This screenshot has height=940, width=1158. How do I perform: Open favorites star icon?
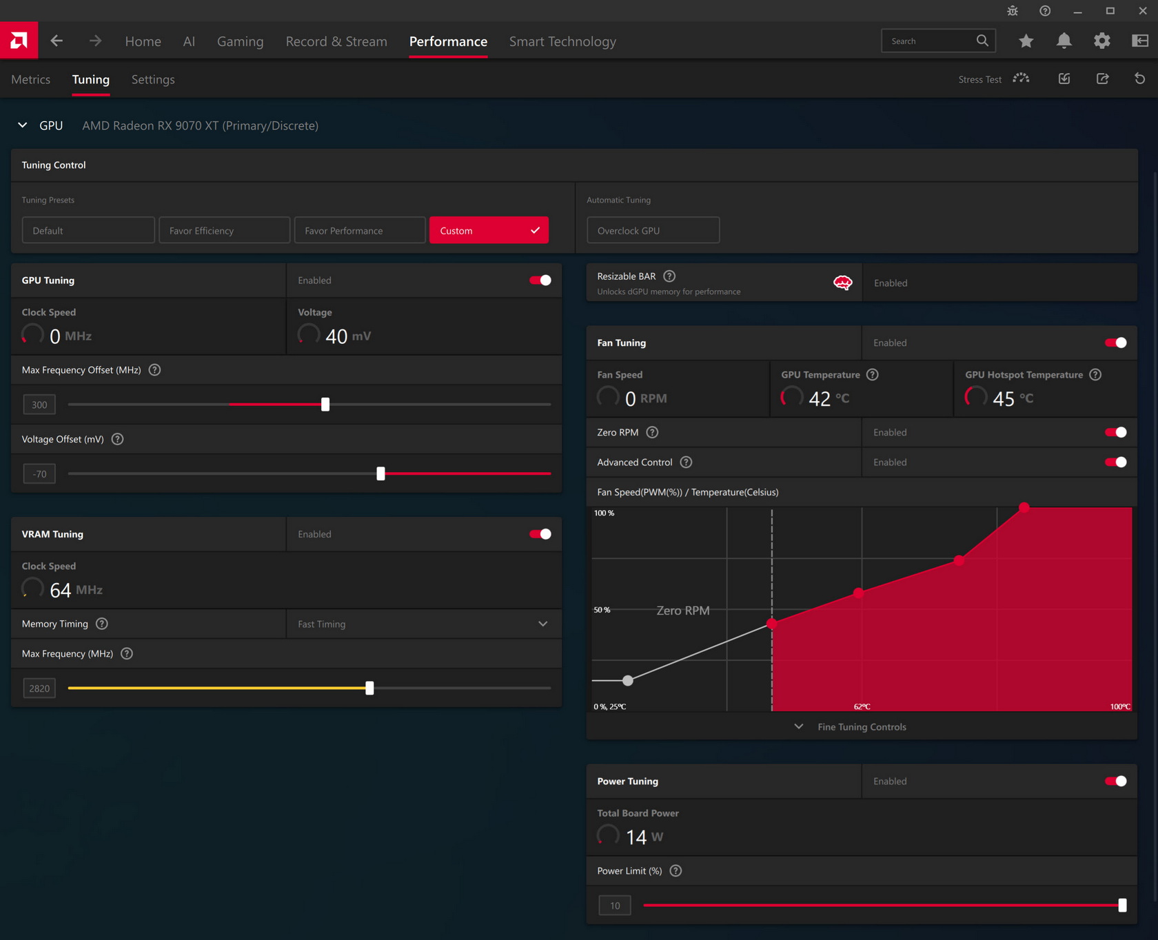click(x=1026, y=41)
